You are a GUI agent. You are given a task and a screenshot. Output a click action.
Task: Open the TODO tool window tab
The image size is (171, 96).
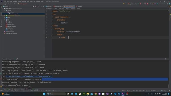(x=14, y=89)
